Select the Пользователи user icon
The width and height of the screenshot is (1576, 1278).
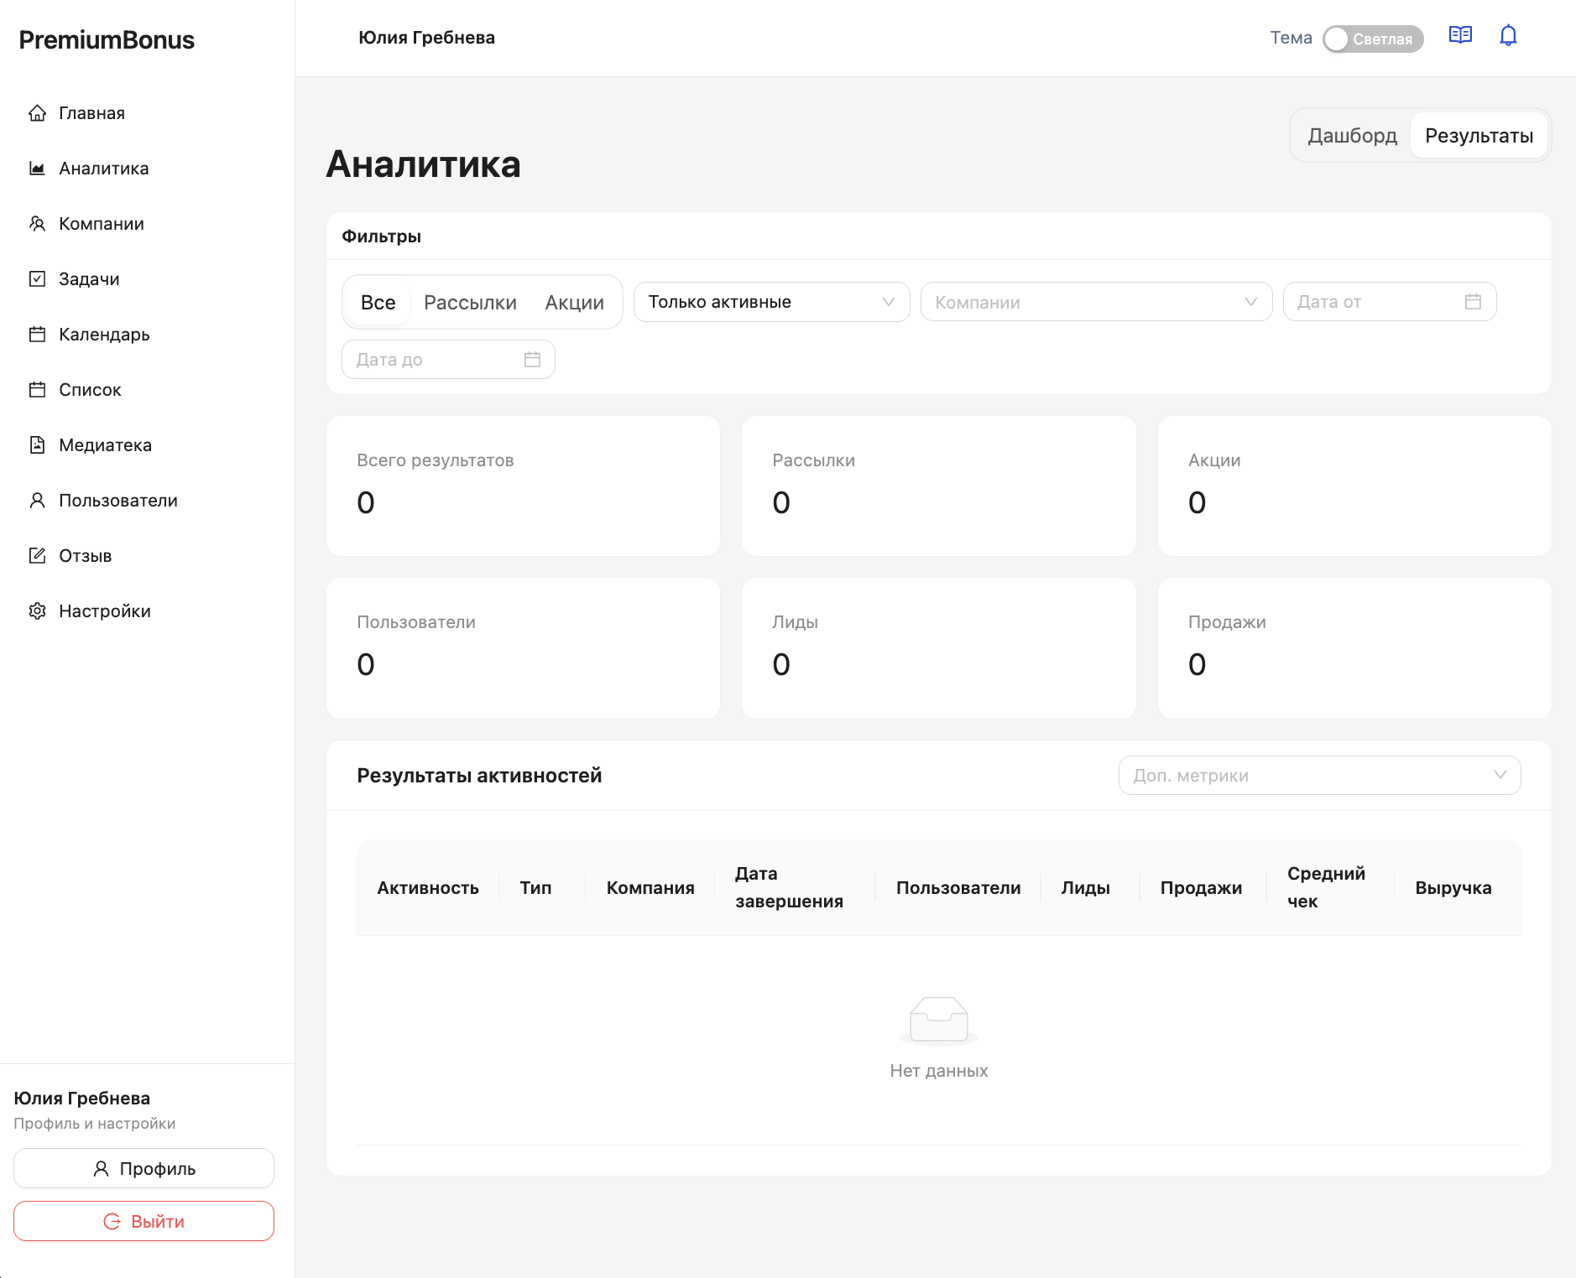(37, 500)
